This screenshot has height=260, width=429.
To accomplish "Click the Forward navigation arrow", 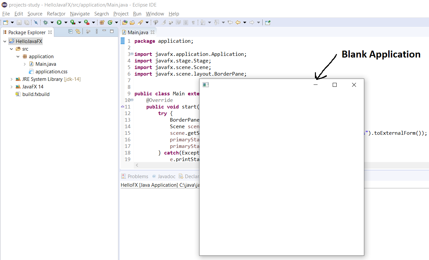I will pos(252,22).
